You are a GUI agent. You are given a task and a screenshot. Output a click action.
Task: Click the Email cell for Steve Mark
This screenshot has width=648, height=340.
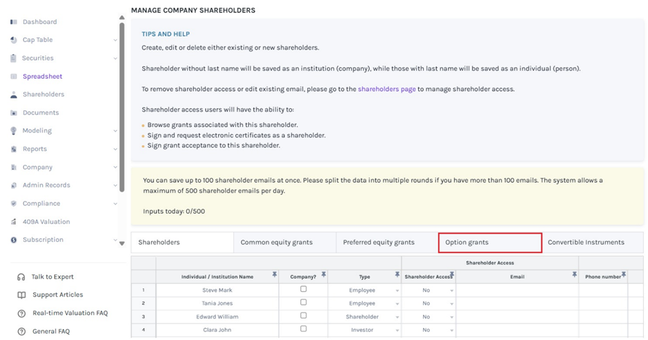point(516,290)
